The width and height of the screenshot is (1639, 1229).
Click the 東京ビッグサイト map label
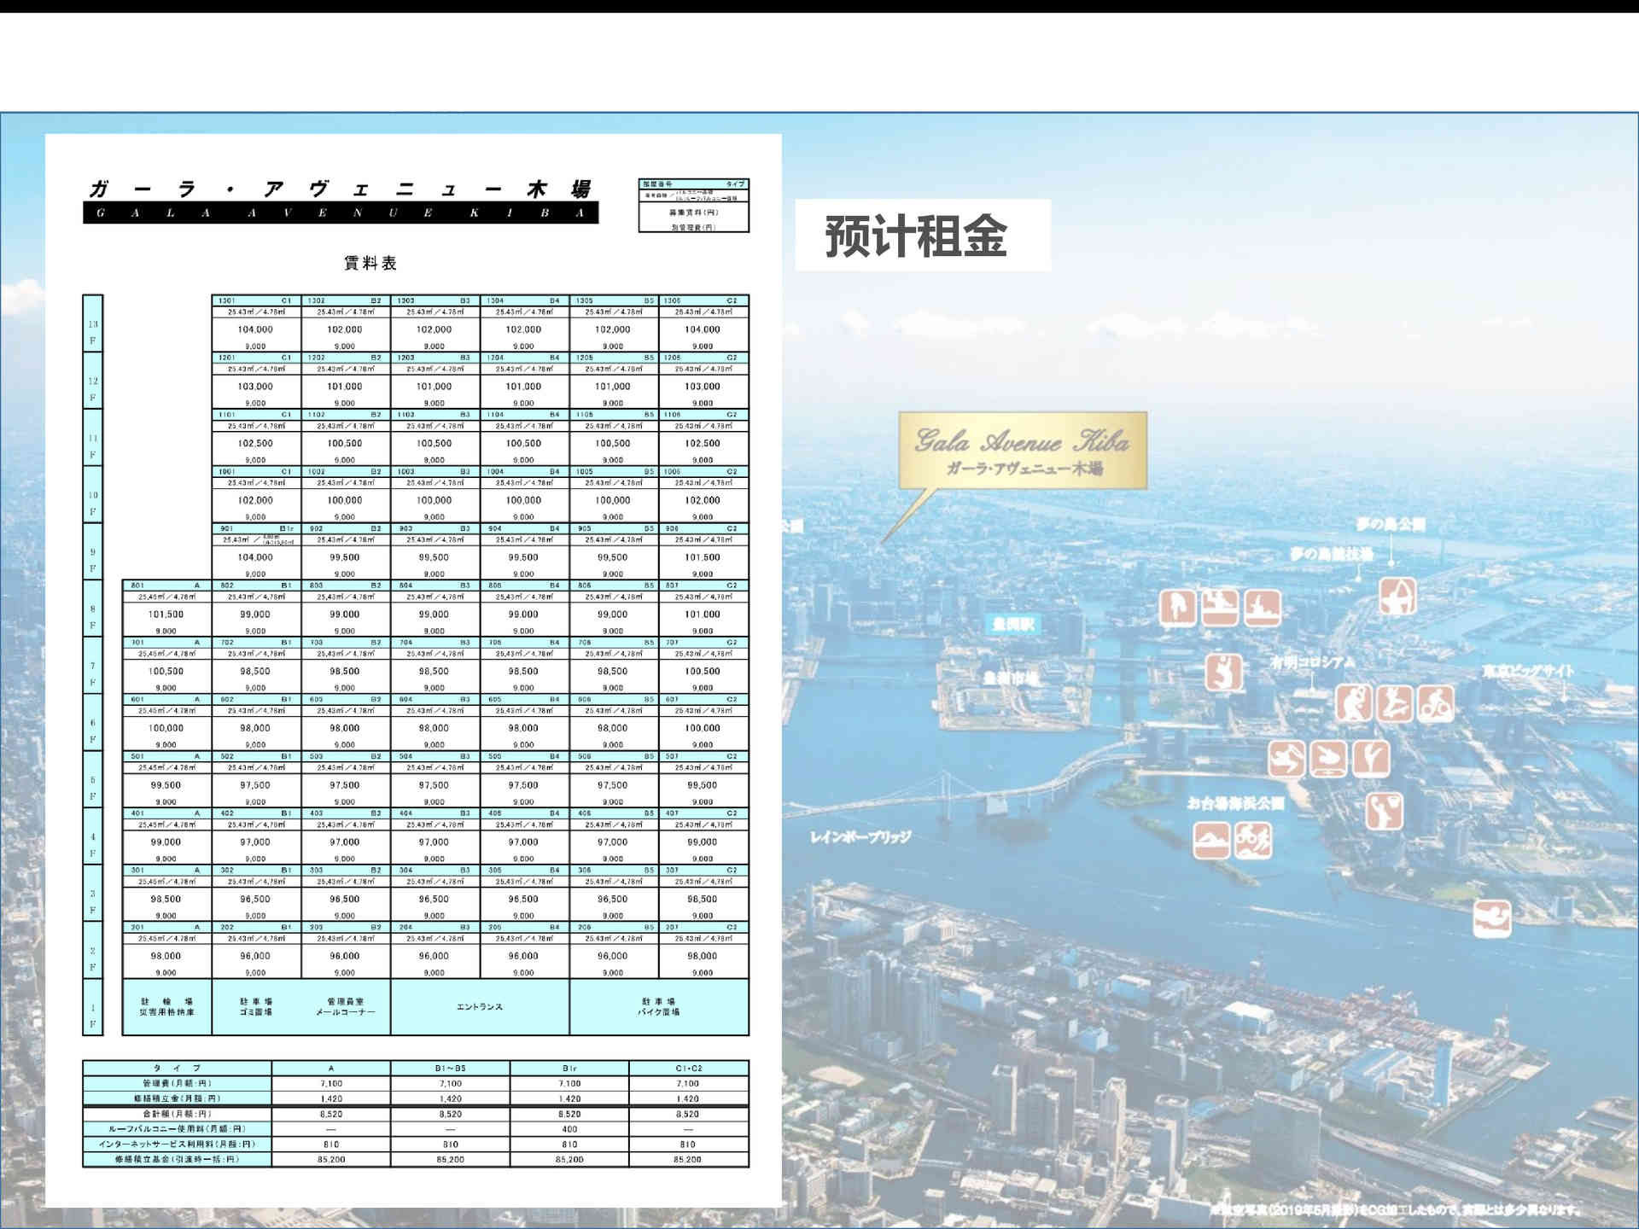click(x=1528, y=672)
